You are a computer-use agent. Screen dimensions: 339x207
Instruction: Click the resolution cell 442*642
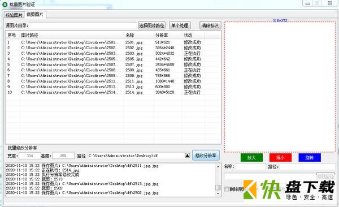pos(163,59)
